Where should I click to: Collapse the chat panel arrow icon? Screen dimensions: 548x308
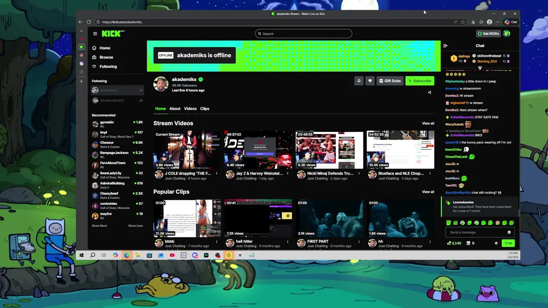[445, 46]
